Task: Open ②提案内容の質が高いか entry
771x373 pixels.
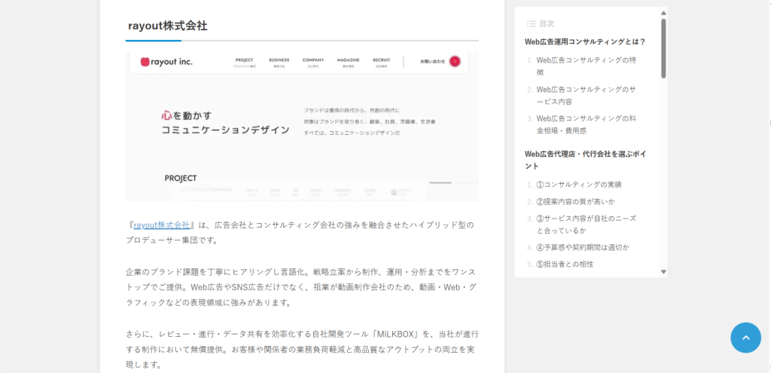Action: tap(576, 201)
